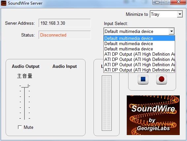This screenshot has height=141, width=187.
Task: Minimize the SoundWire Server window
Action: tap(157, 2)
